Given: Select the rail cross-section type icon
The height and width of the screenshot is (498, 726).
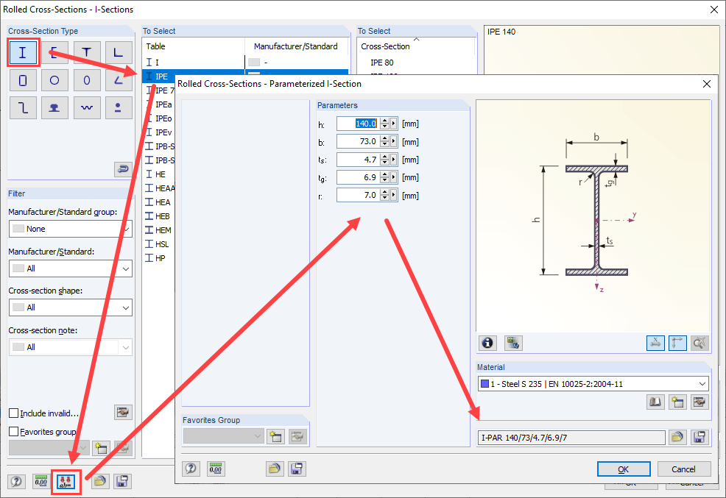Looking at the screenshot, I should pyautogui.click(x=54, y=107).
